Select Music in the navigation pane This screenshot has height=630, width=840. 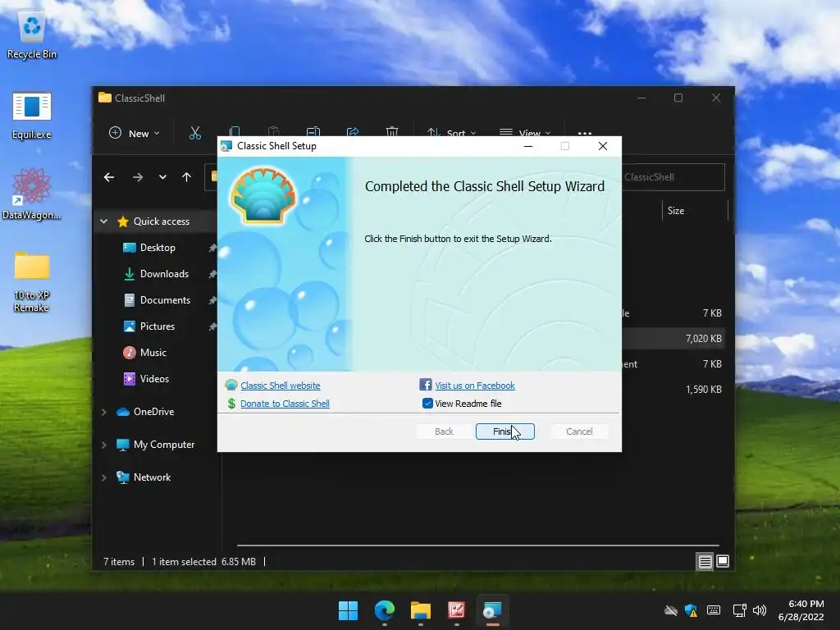[x=153, y=353]
